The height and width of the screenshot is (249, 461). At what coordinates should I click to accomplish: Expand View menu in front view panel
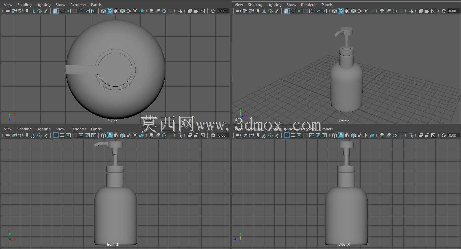click(x=8, y=129)
